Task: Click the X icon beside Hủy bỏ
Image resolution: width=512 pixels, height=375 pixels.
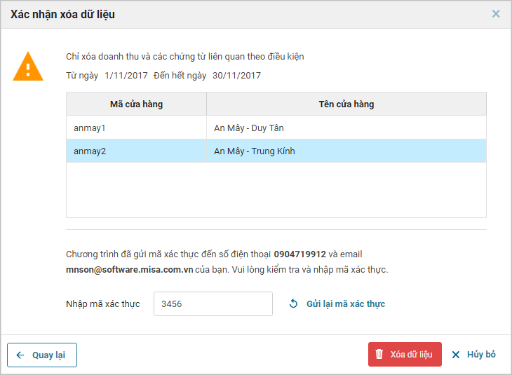Action: [456, 355]
